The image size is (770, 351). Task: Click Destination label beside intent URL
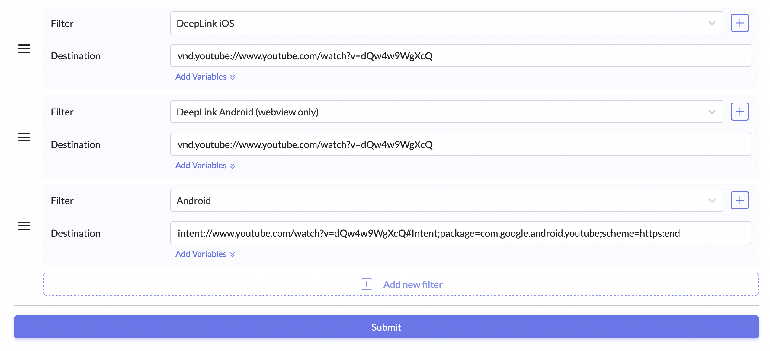click(75, 233)
